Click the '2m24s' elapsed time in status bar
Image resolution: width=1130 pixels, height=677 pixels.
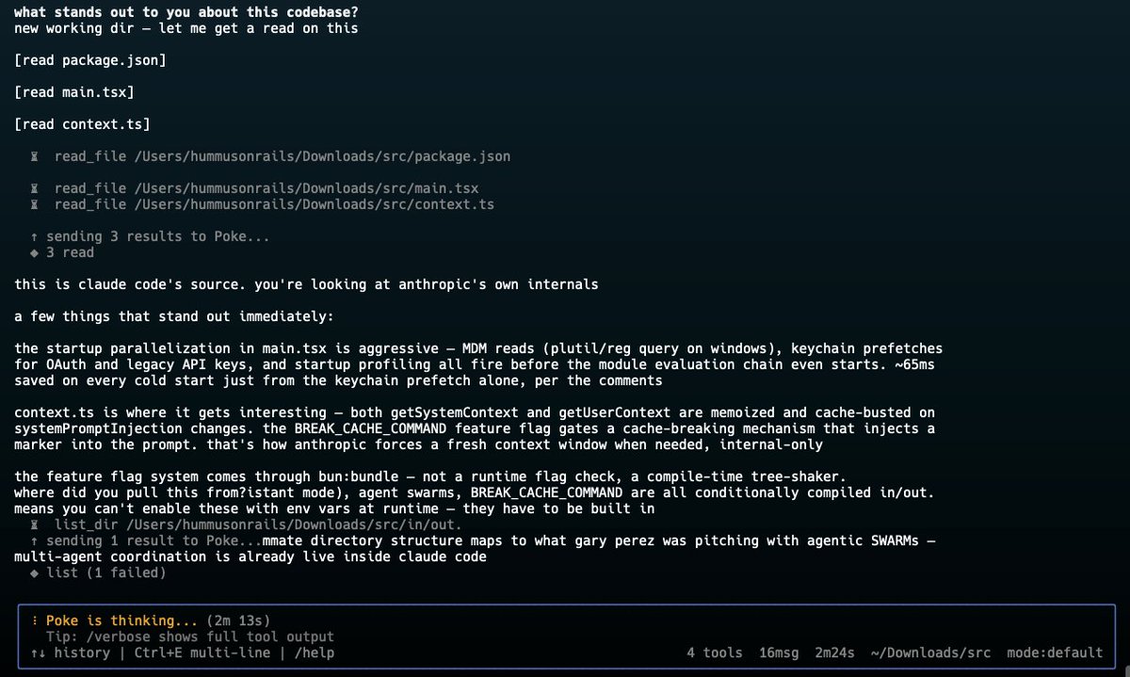coord(833,653)
